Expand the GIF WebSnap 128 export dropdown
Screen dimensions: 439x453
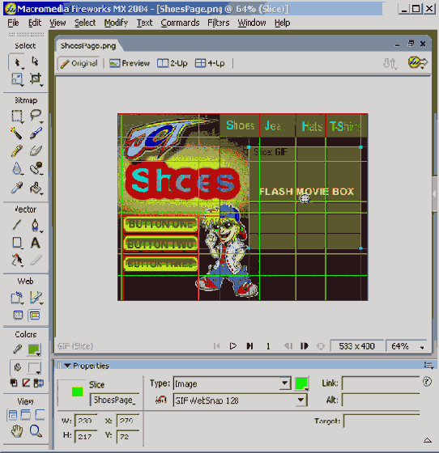pyautogui.click(x=240, y=400)
